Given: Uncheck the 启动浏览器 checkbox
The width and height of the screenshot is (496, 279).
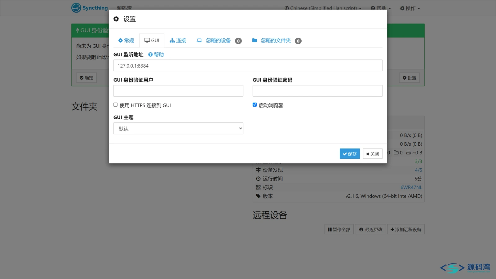Looking at the screenshot, I should [x=255, y=105].
